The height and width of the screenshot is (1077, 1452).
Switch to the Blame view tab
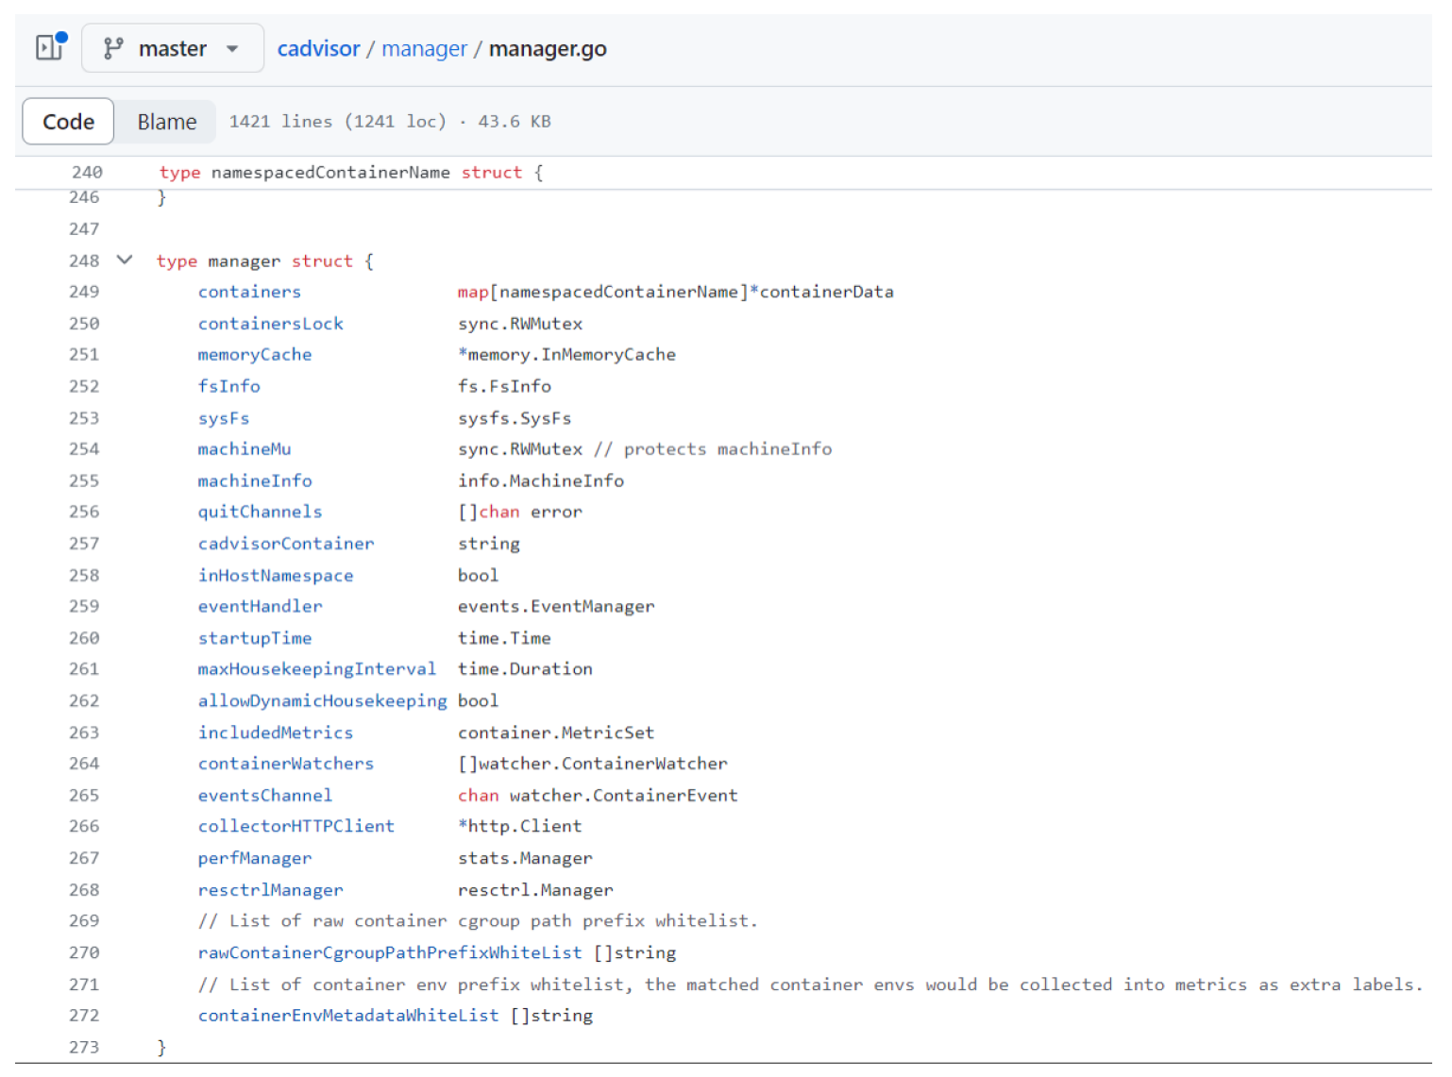pos(166,122)
